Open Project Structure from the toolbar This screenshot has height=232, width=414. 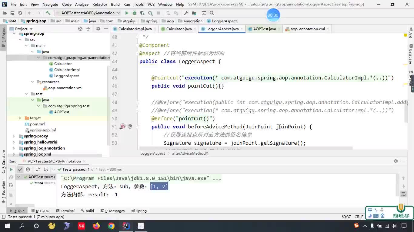pyautogui.click(x=194, y=13)
